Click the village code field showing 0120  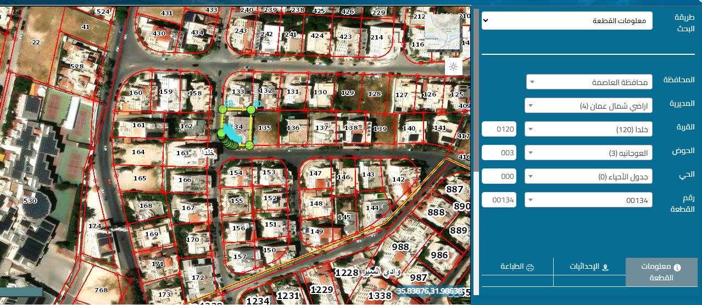point(499,129)
